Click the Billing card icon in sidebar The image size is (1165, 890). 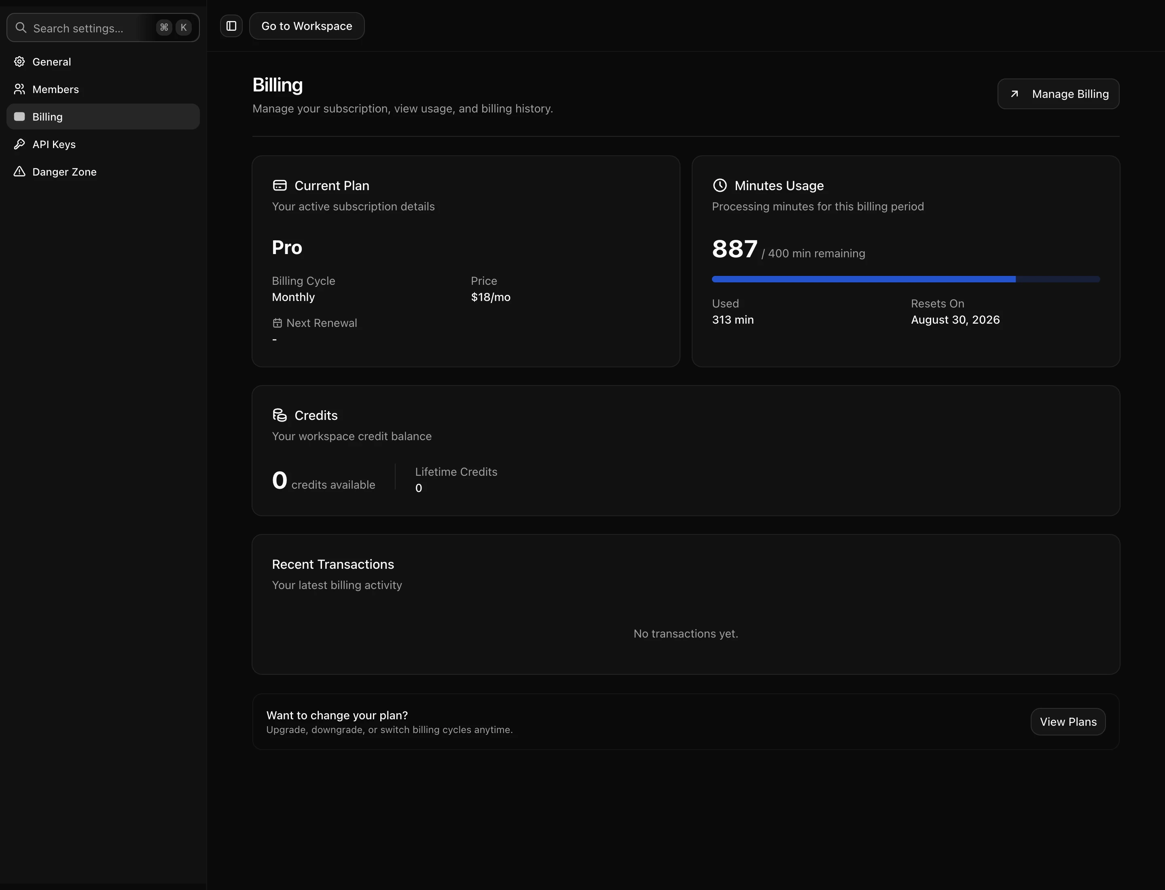[x=19, y=117]
